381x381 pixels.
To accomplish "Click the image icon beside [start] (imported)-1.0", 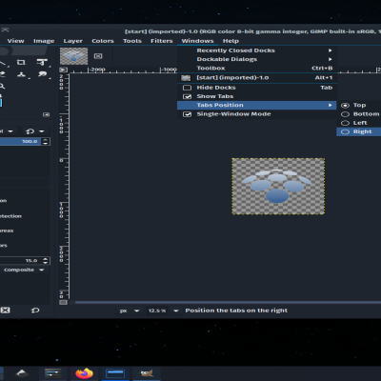I will (x=186, y=78).
